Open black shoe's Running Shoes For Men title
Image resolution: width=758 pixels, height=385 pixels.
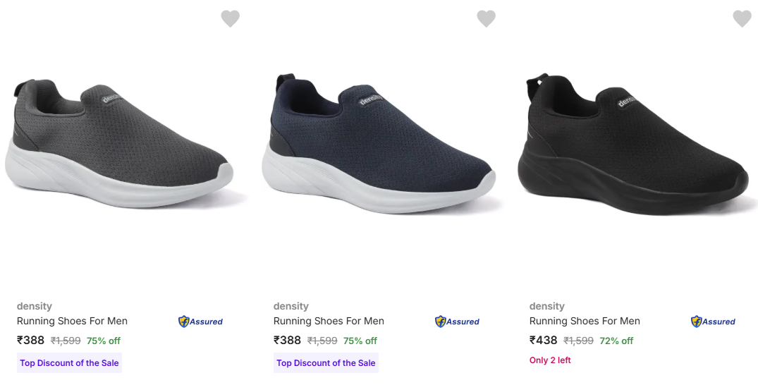point(585,321)
